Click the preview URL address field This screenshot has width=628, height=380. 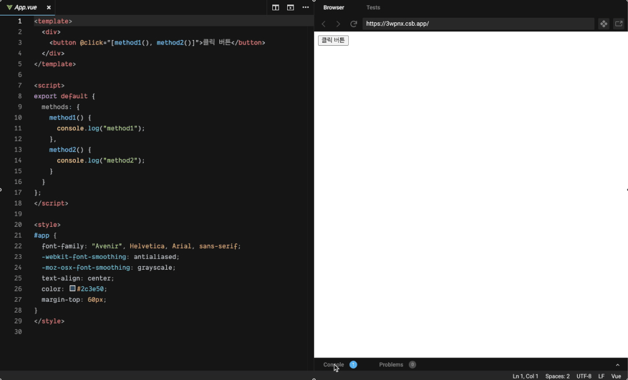pyautogui.click(x=478, y=23)
